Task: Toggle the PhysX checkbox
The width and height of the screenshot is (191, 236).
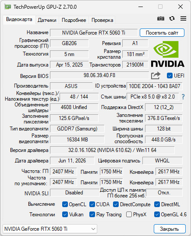Action: point(129,215)
